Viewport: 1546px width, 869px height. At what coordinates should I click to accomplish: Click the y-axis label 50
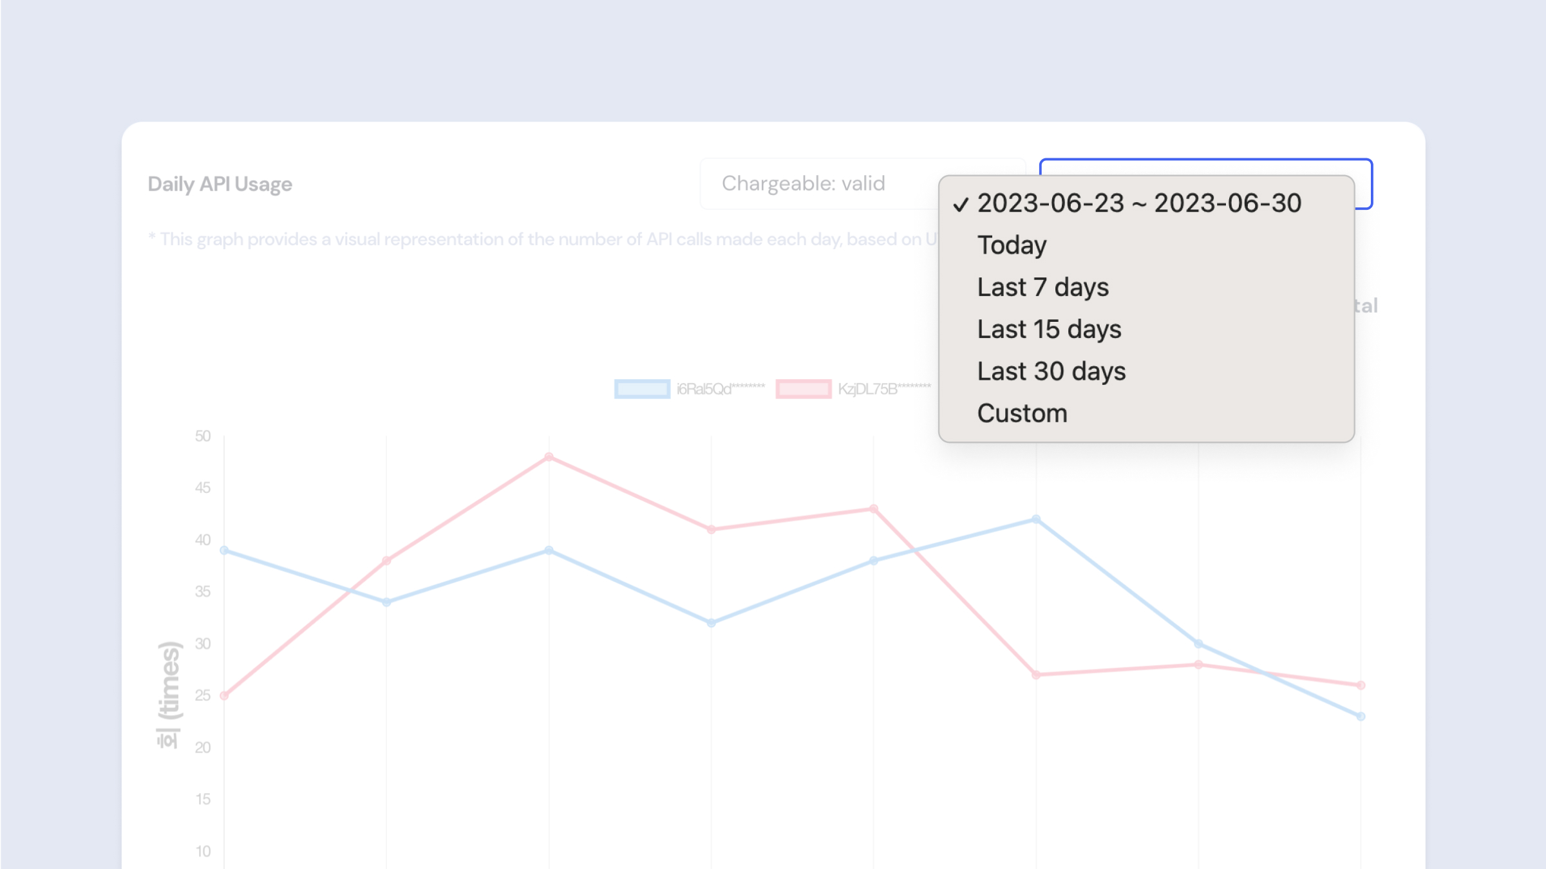click(203, 436)
